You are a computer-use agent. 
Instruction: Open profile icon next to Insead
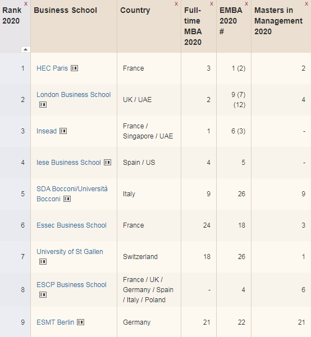63,131
